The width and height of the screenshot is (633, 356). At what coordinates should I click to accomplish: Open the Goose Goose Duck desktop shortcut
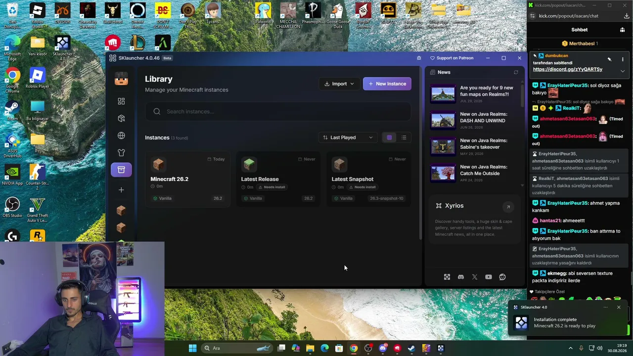[338, 16]
